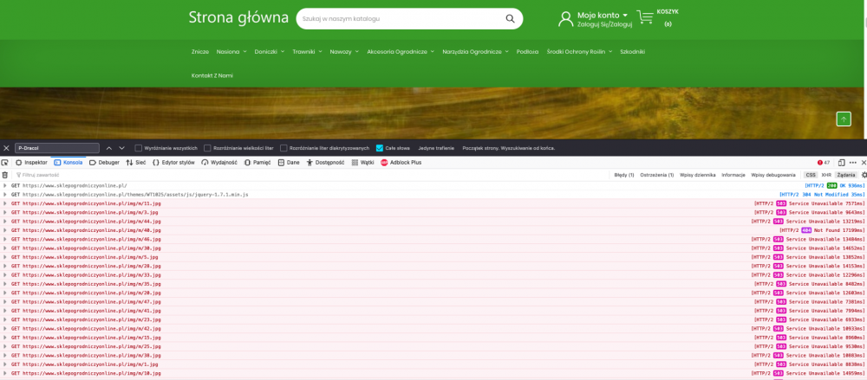Open the Doniczki menu dropdown
This screenshot has height=380, width=867.
[x=270, y=51]
